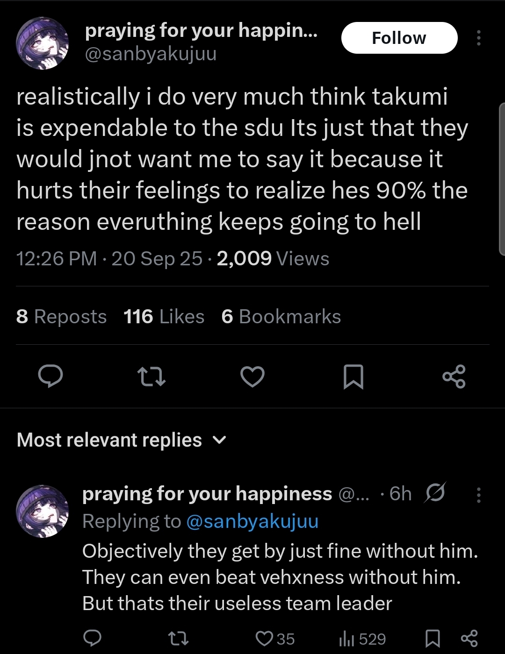
Task: Reply to the reply comment
Action: [x=92, y=638]
